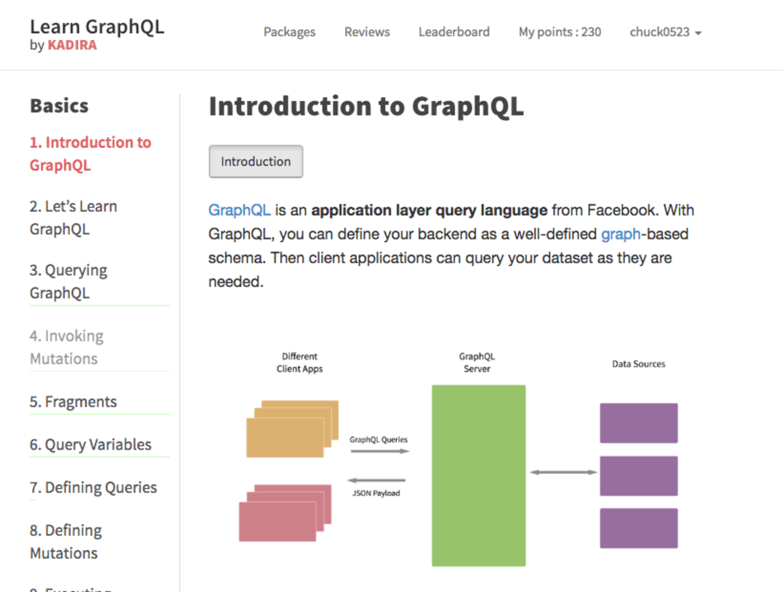The height and width of the screenshot is (592, 783).
Task: Navigate to lesson 6 Query Variables
Action: point(90,444)
